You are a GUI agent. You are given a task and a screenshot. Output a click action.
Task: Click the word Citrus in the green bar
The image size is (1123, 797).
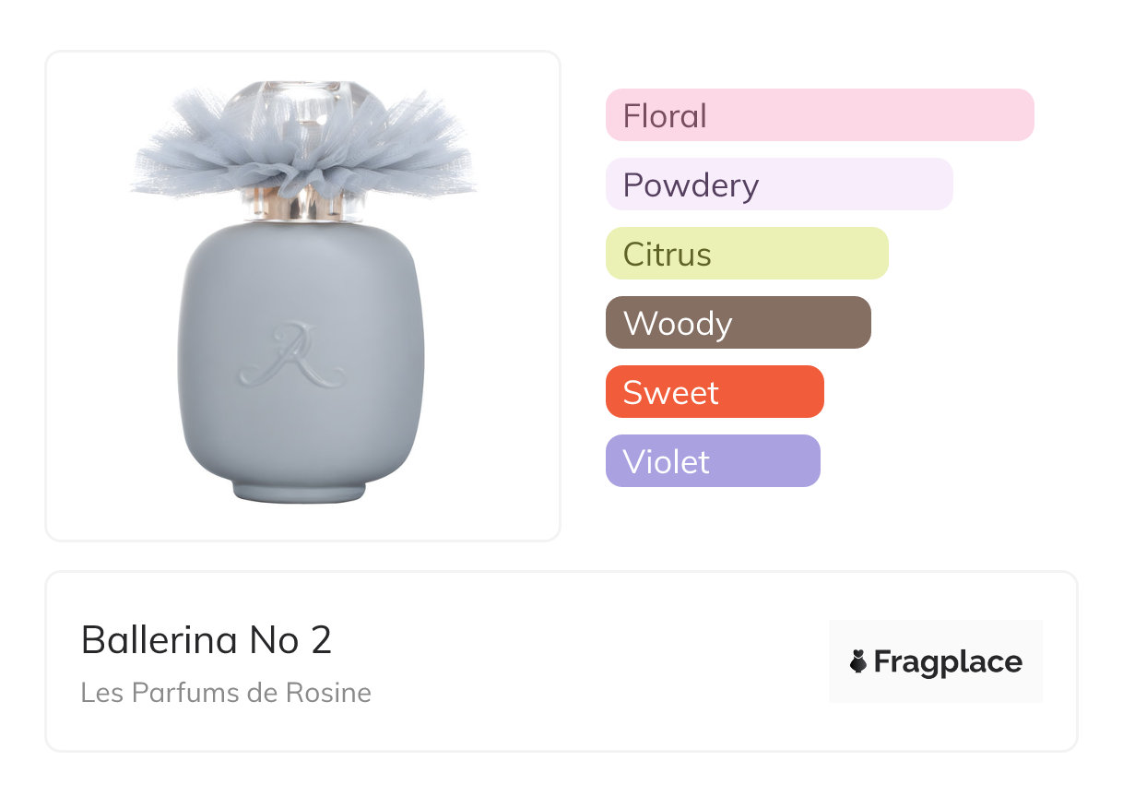point(667,255)
